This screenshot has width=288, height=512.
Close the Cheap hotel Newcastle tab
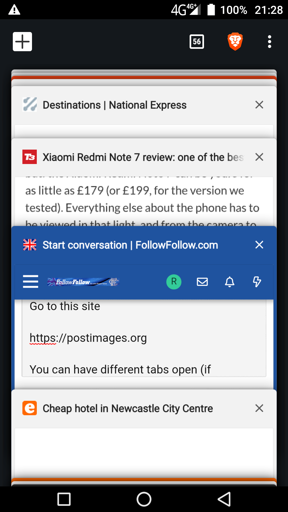point(259,408)
